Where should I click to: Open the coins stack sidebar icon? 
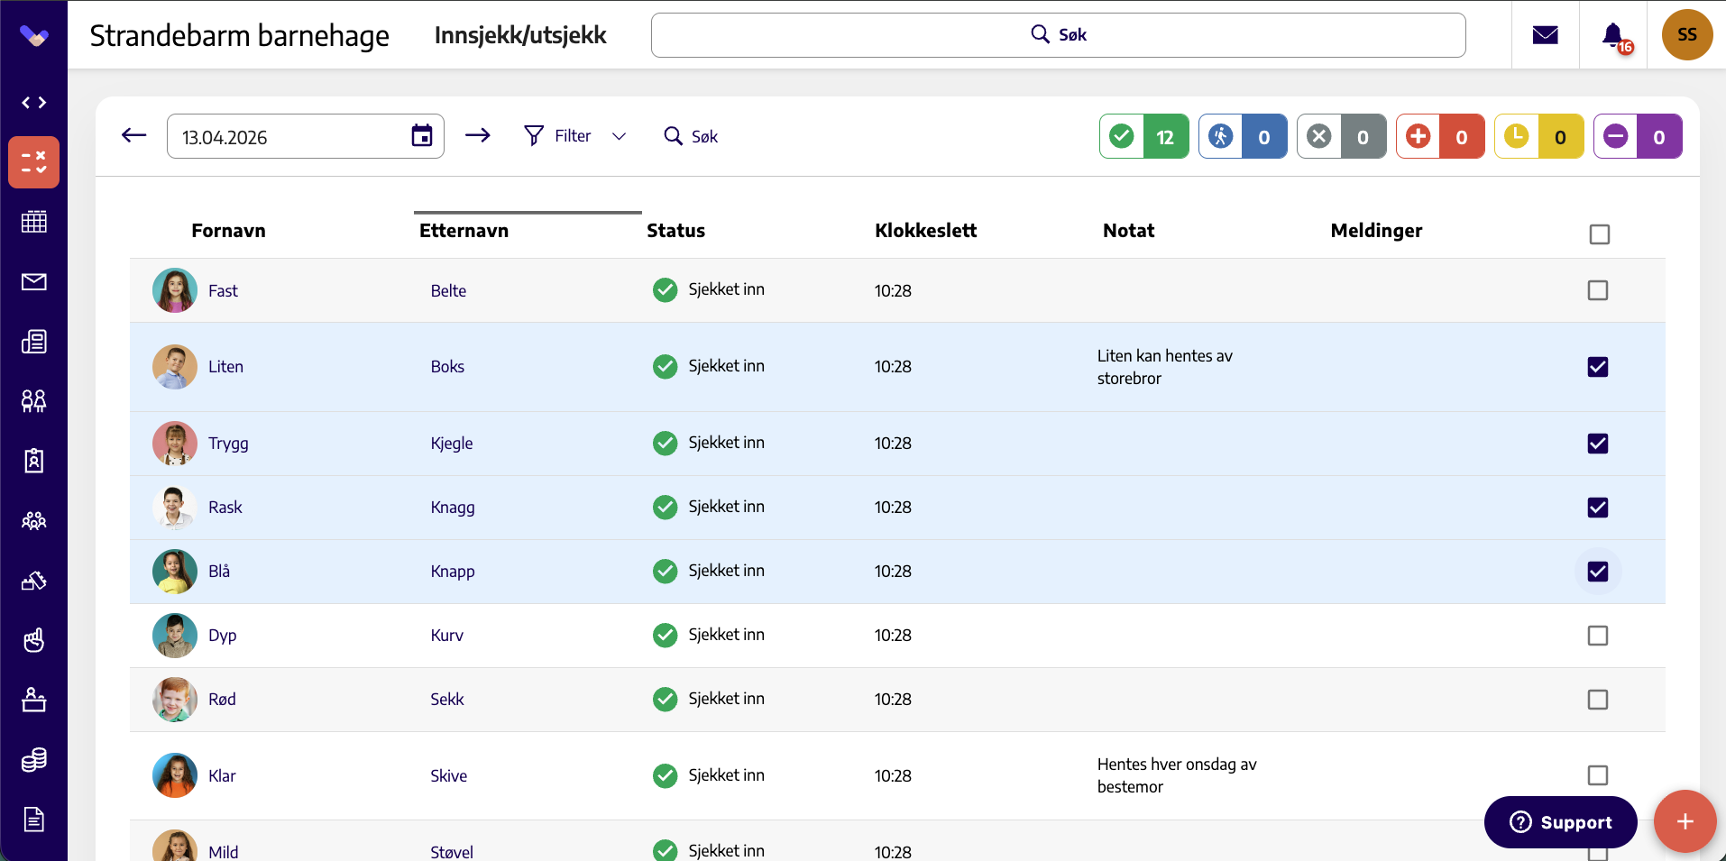(33, 760)
